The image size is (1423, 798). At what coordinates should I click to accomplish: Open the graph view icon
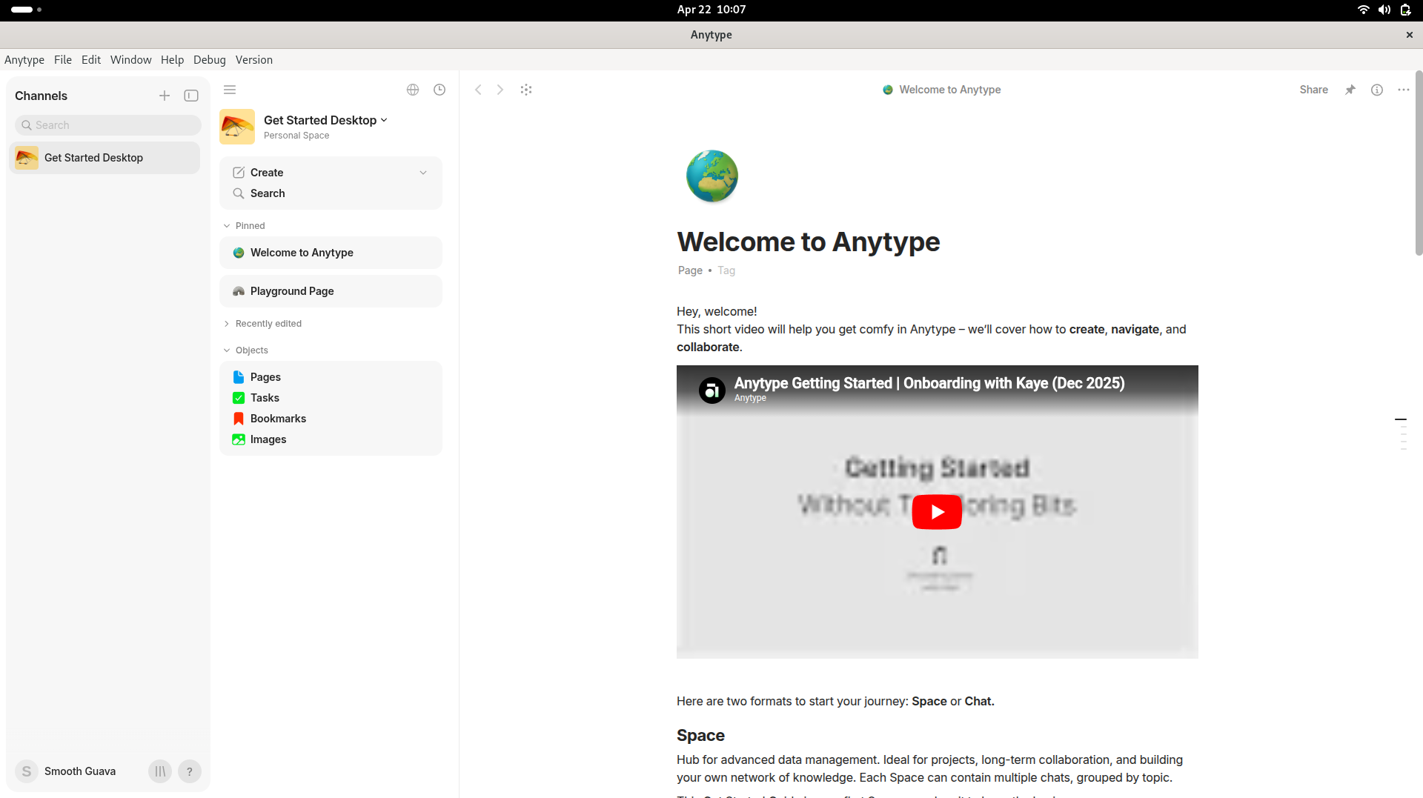(x=526, y=90)
